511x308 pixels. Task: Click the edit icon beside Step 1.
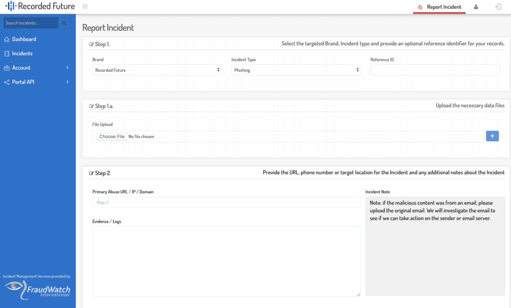coord(91,44)
